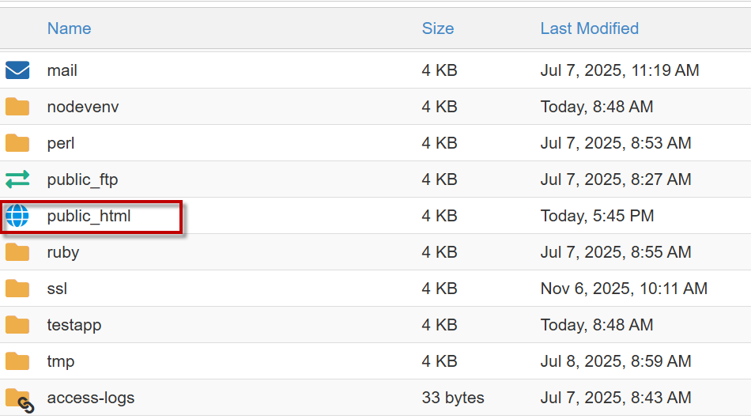Select the testapp folder name

pyautogui.click(x=74, y=325)
